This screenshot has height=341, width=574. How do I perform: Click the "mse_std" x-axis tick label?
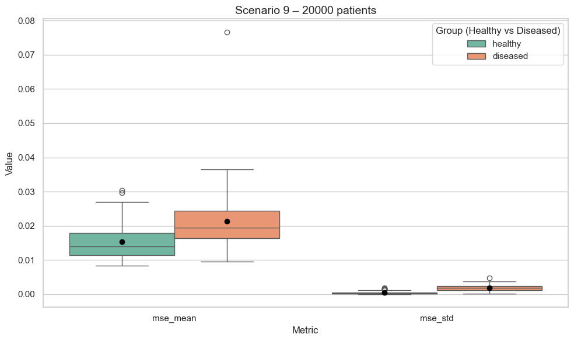pos(437,318)
